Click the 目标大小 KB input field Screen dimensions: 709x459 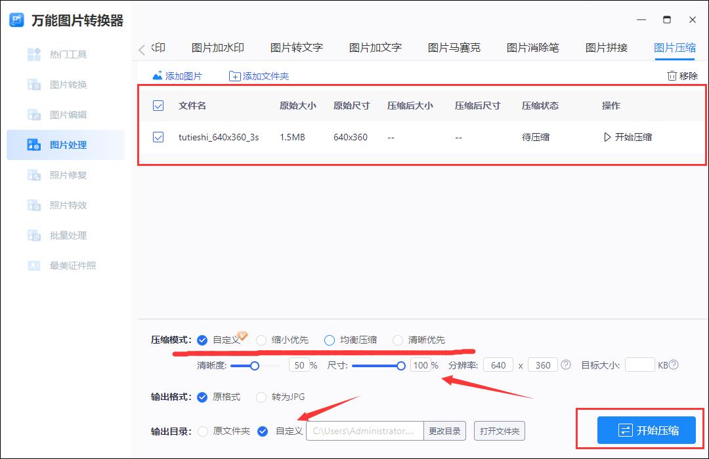coord(639,365)
